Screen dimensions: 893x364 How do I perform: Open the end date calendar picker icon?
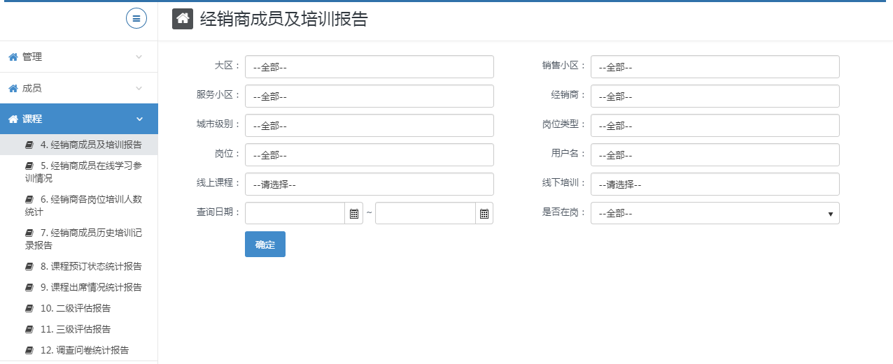(x=484, y=213)
